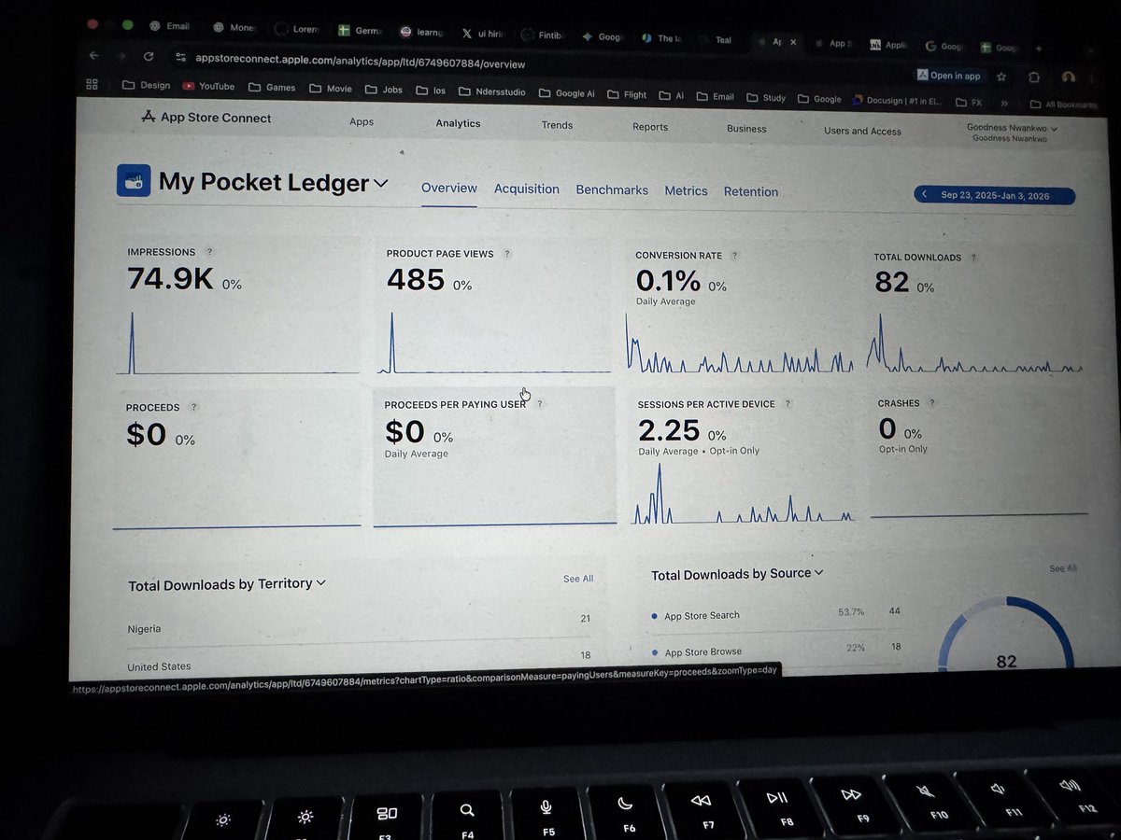Select the Overview tab
This screenshot has width=1121, height=840.
(x=449, y=188)
